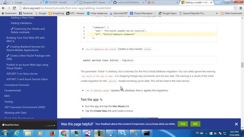Open the Zamunda.NET bookmark
The width and height of the screenshot is (244, 137).
pyautogui.click(x=119, y=13)
